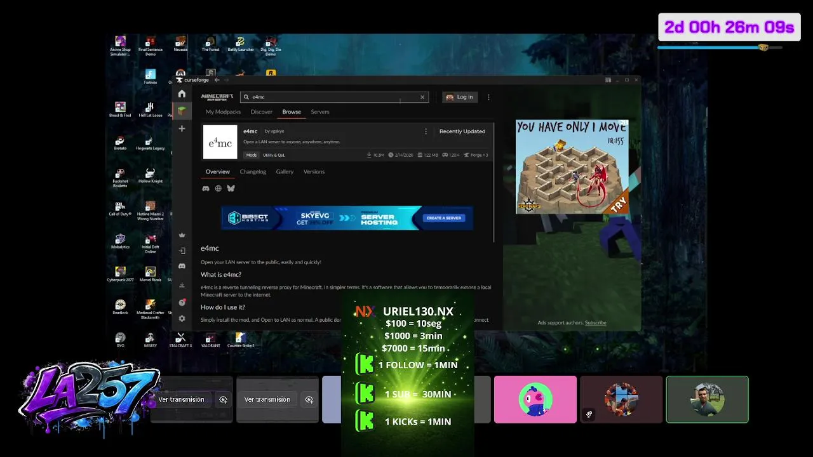Click Create a Server on BisectHosting banner
The width and height of the screenshot is (813, 457).
(443, 218)
